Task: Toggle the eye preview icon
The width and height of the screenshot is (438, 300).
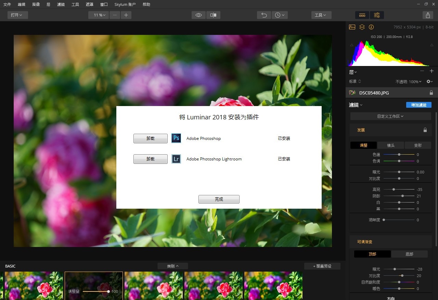Action: (x=198, y=15)
